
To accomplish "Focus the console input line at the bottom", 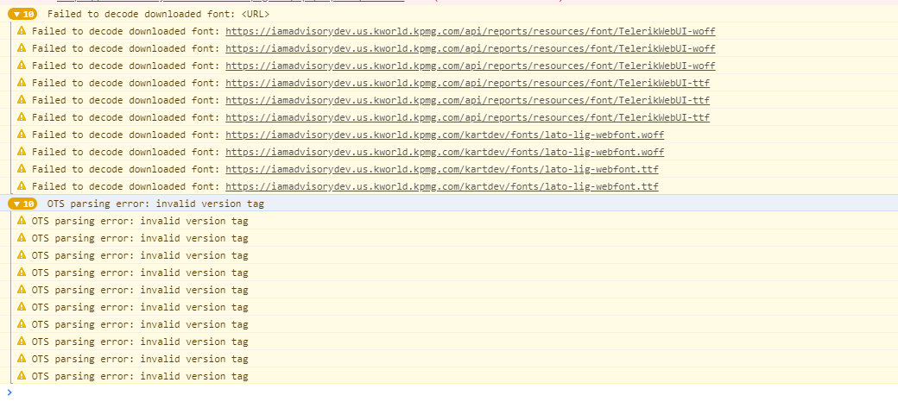I will [432, 392].
